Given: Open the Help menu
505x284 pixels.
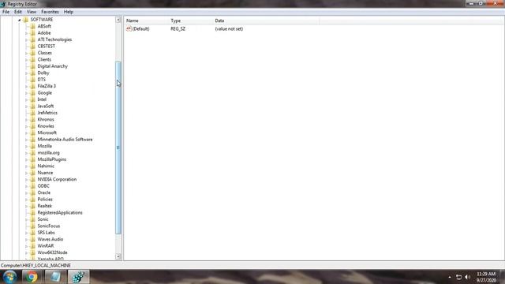Looking at the screenshot, I should (69, 12).
